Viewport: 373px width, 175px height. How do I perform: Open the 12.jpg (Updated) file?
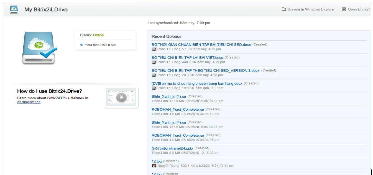(157, 161)
